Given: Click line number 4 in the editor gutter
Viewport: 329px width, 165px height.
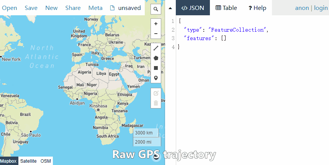Looking at the screenshot, I should (x=173, y=47).
